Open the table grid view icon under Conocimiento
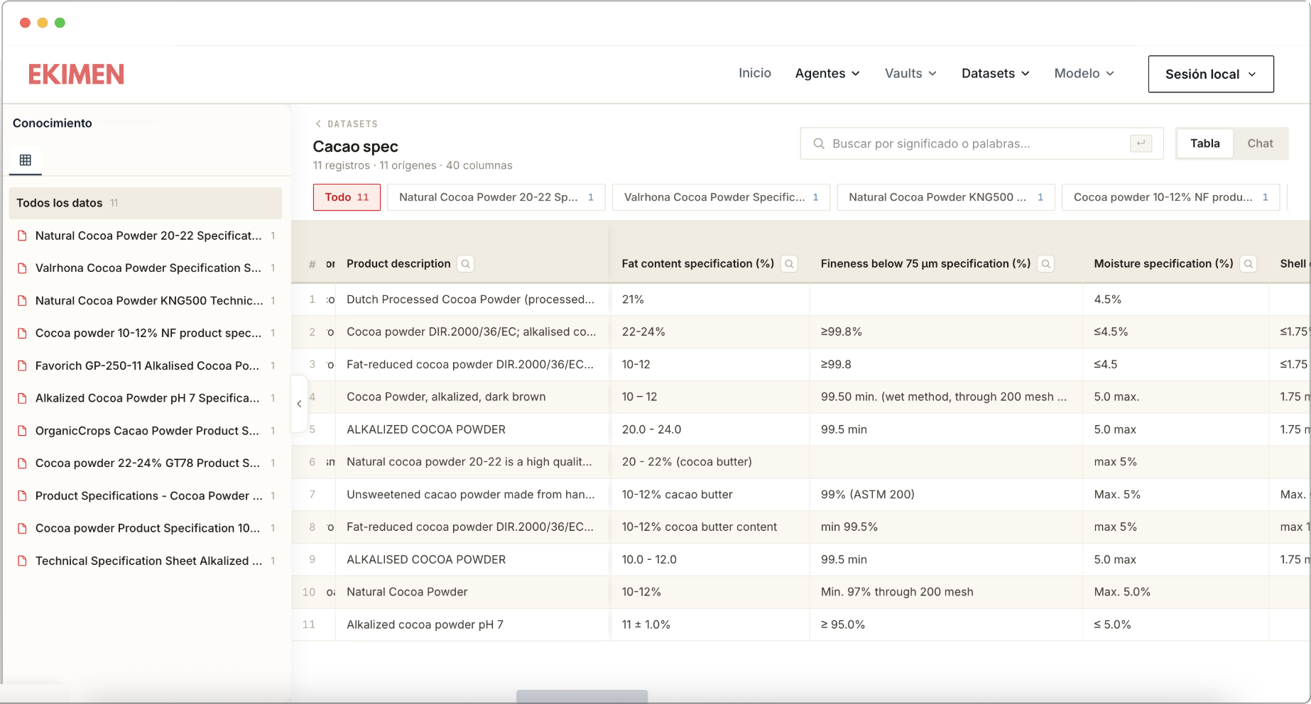1311x704 pixels. click(26, 160)
